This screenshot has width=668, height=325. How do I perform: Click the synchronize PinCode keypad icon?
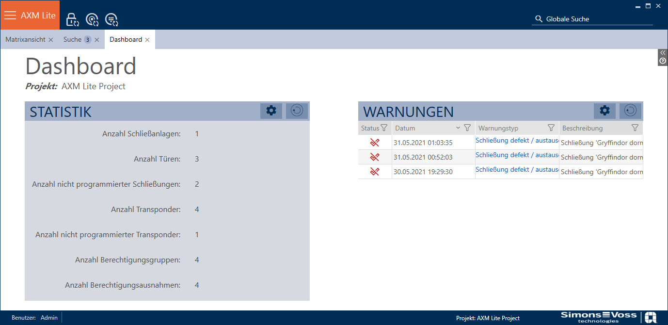[112, 19]
